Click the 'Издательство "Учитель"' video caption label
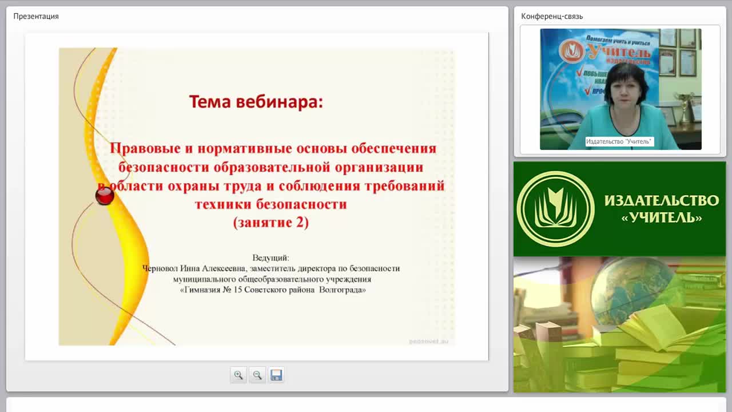 (619, 141)
